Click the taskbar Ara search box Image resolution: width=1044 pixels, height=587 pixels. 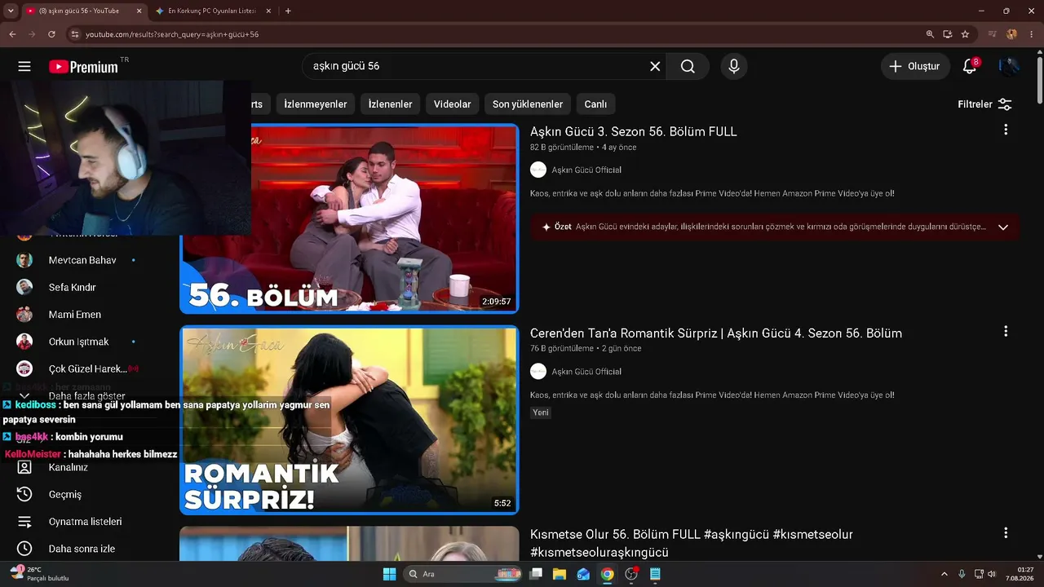[462, 574]
